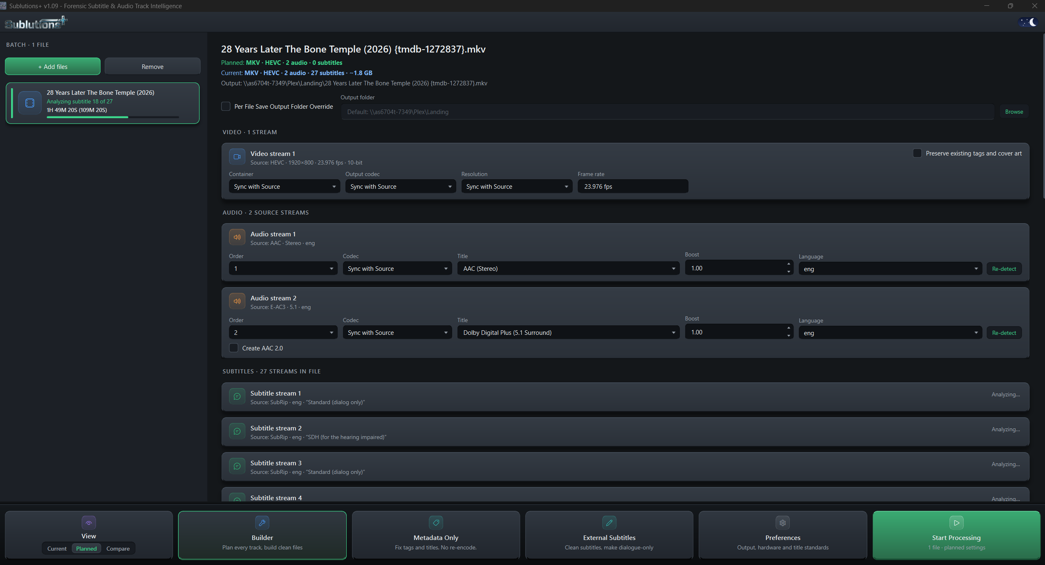
Task: Click the View eye icon
Action: coord(89,523)
